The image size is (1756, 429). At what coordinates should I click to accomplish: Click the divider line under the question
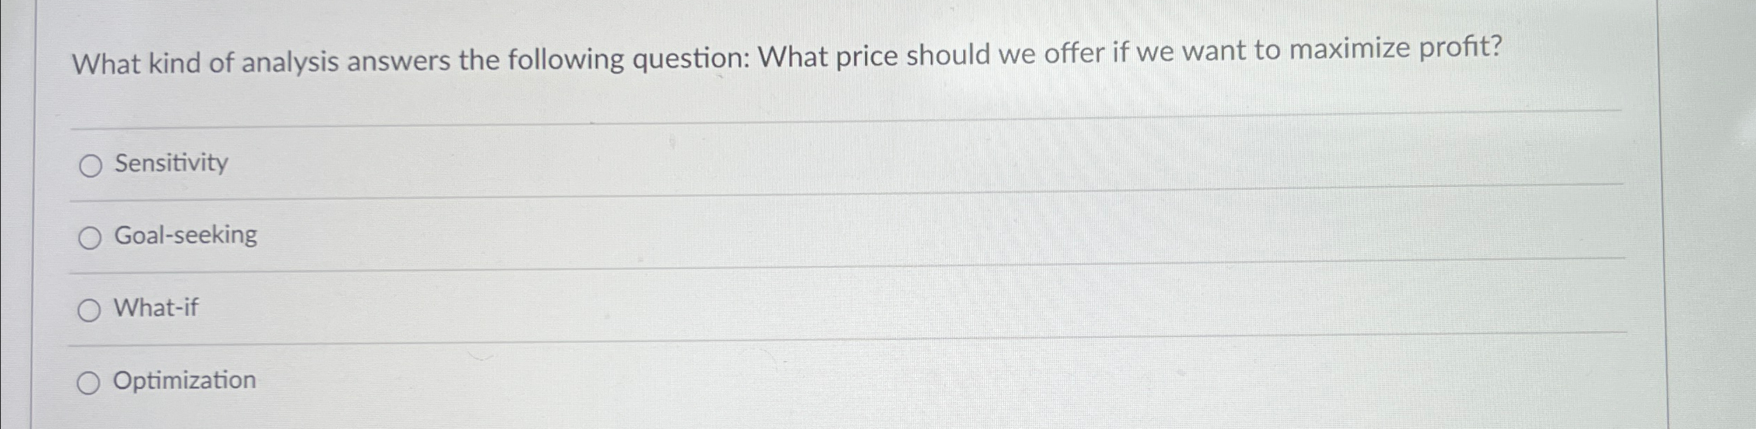(847, 119)
